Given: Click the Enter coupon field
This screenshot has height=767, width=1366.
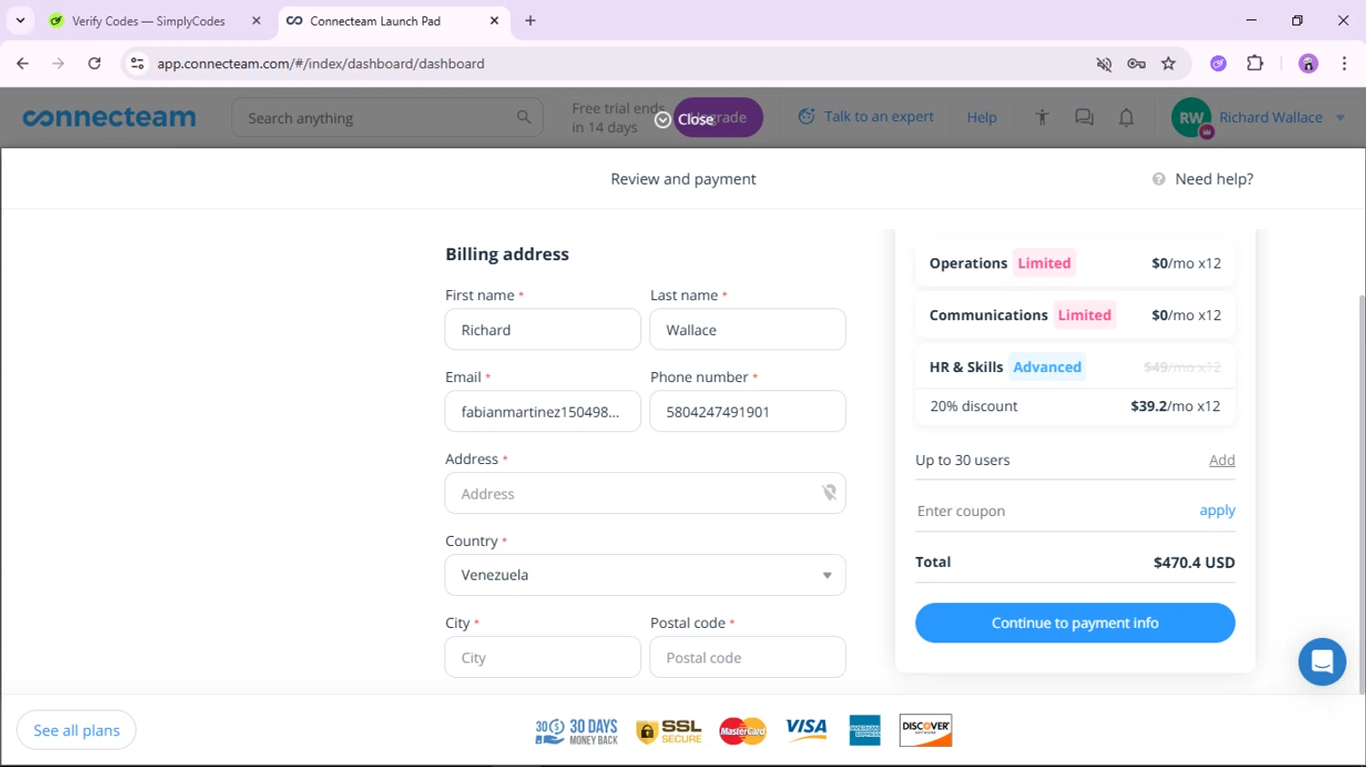Looking at the screenshot, I should pos(1052,511).
